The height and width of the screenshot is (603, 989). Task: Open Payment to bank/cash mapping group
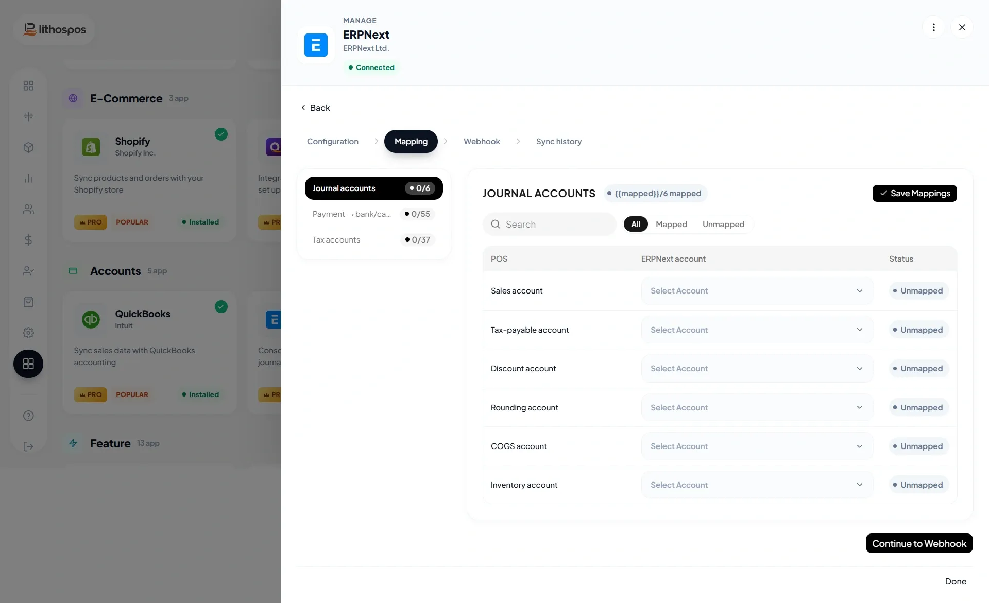click(x=374, y=214)
